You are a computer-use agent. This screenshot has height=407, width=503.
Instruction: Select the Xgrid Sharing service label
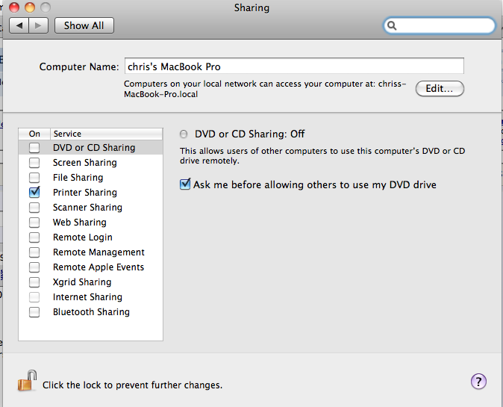click(x=82, y=282)
